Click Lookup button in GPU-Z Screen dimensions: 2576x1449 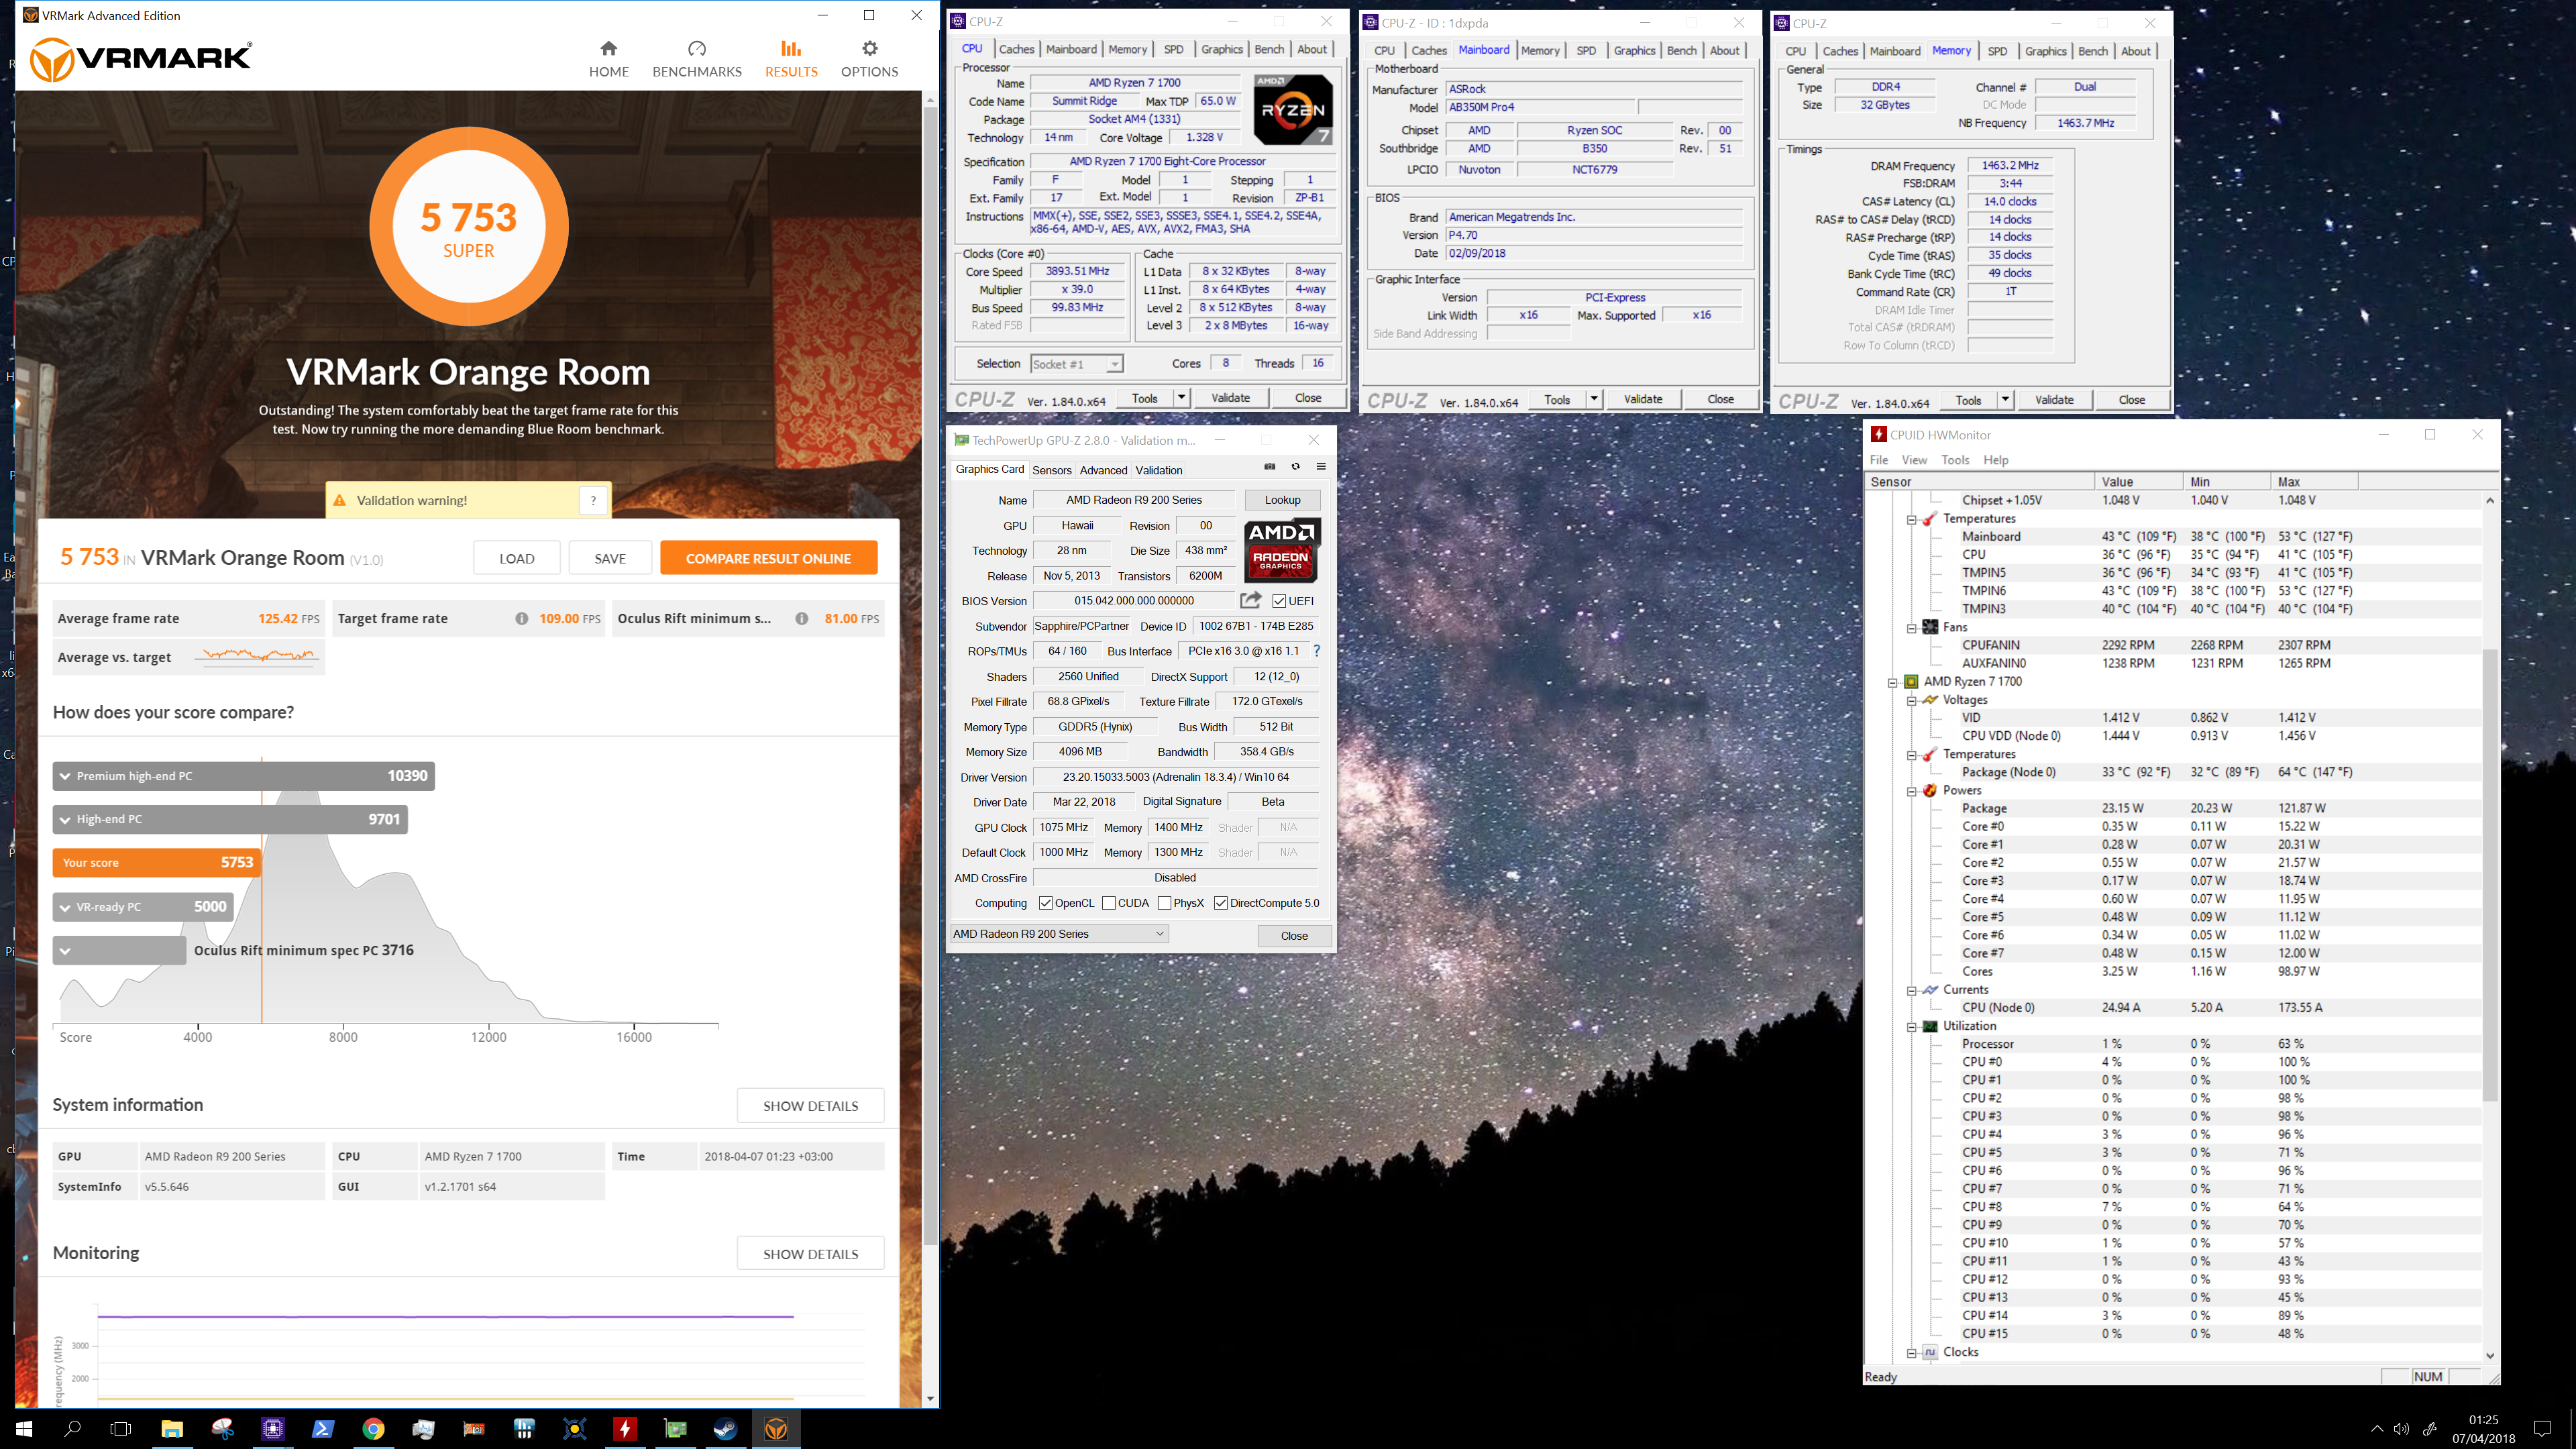pos(1282,500)
